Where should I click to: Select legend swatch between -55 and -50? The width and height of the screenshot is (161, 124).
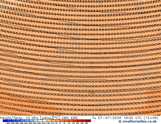[14, 121]
